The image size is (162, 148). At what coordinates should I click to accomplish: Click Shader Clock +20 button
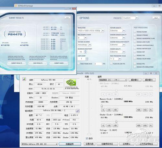[139, 125]
